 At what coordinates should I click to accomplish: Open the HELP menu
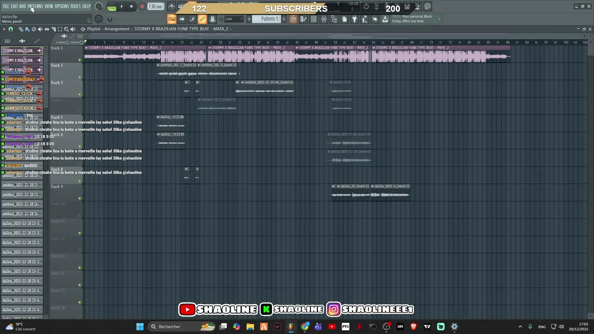[x=86, y=6]
